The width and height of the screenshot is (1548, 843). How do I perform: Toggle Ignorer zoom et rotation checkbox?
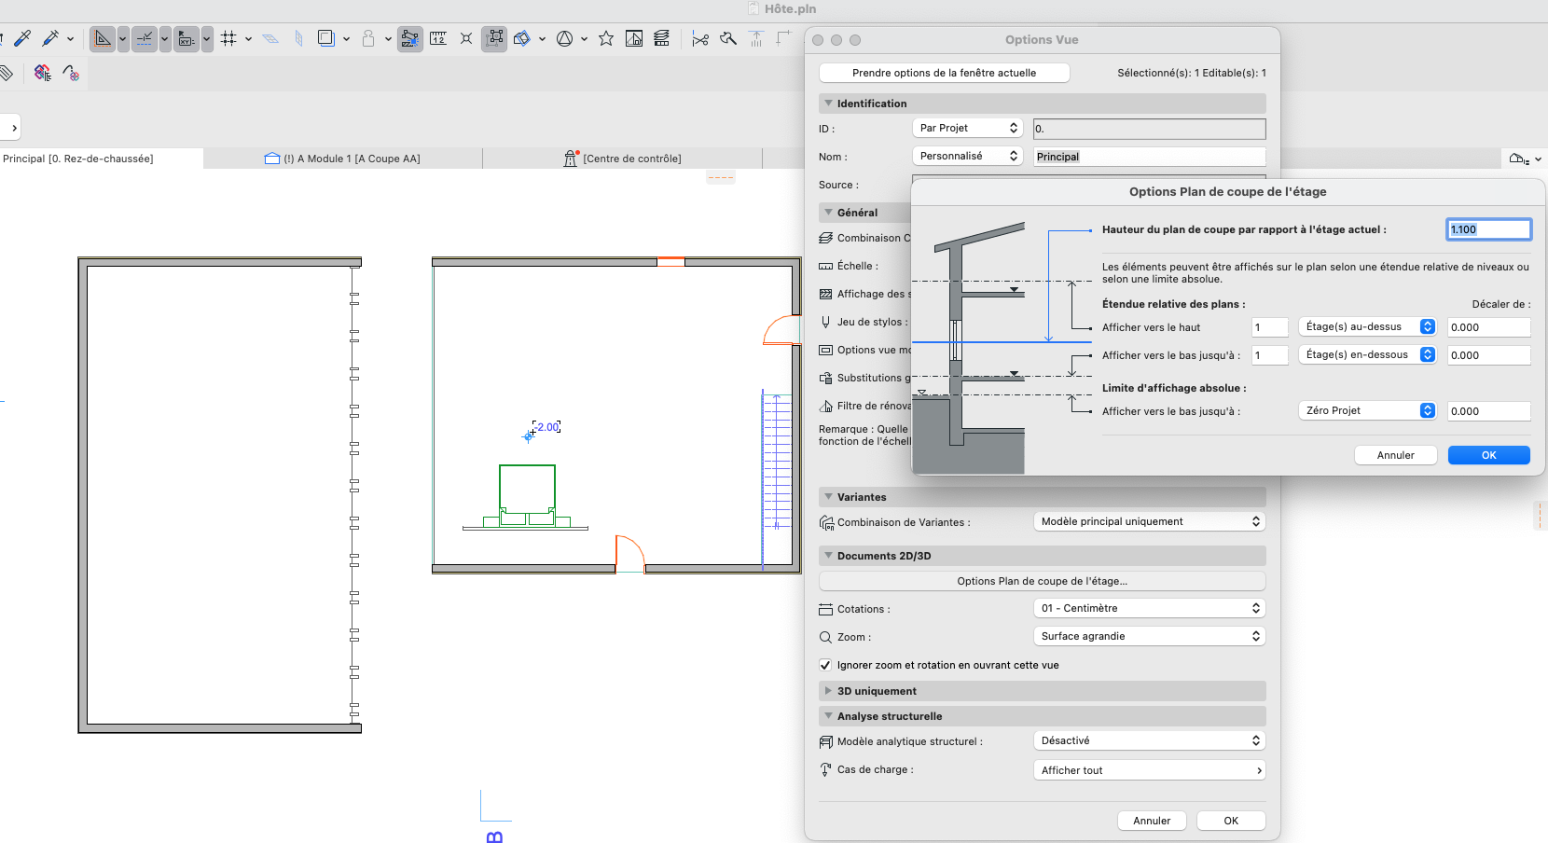(x=825, y=665)
